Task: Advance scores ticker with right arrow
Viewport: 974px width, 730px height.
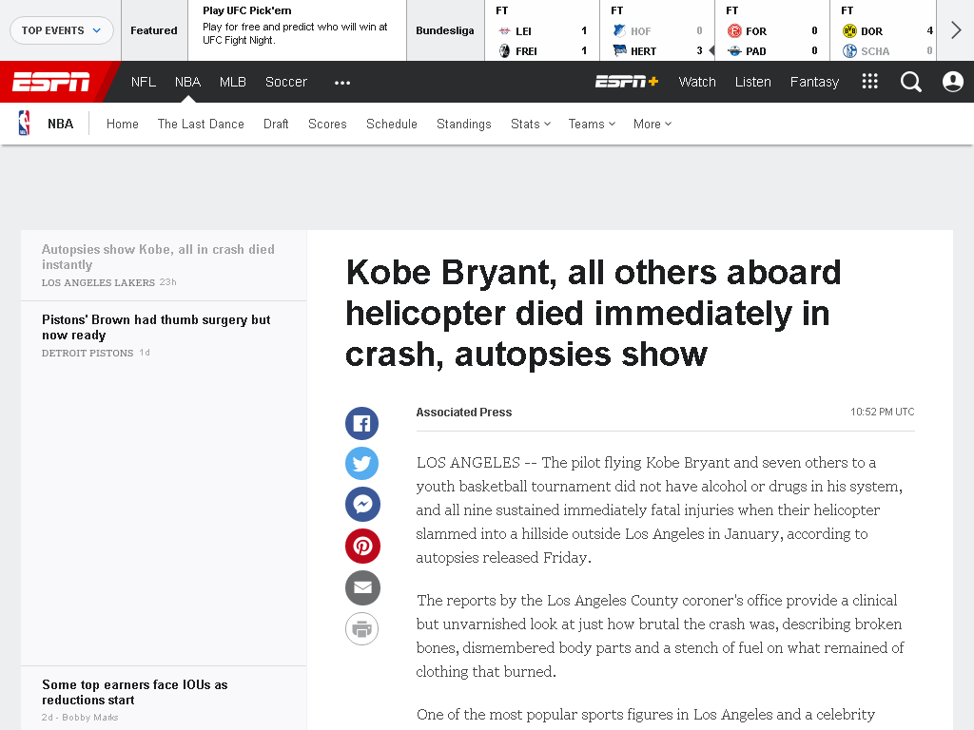Action: pos(955,29)
